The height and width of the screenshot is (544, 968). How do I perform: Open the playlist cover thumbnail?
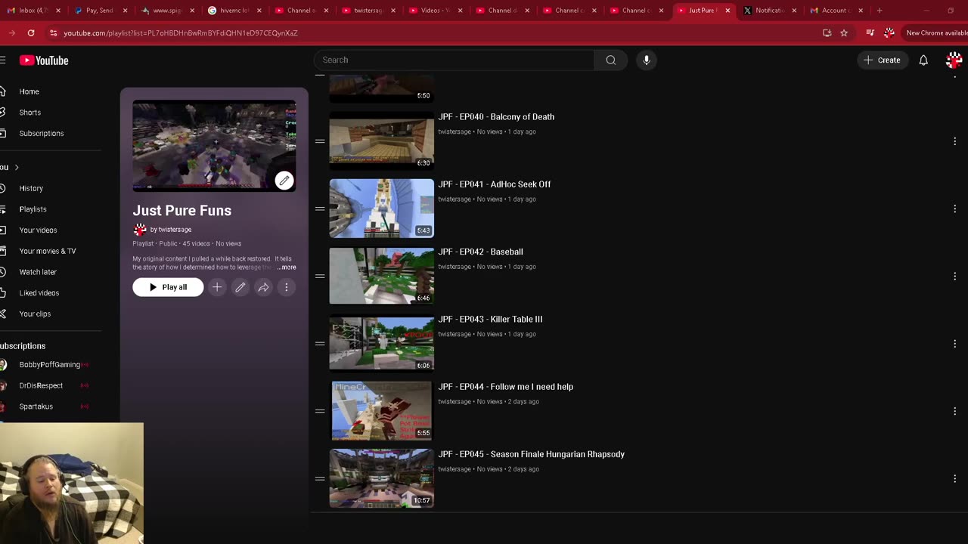coord(214,145)
